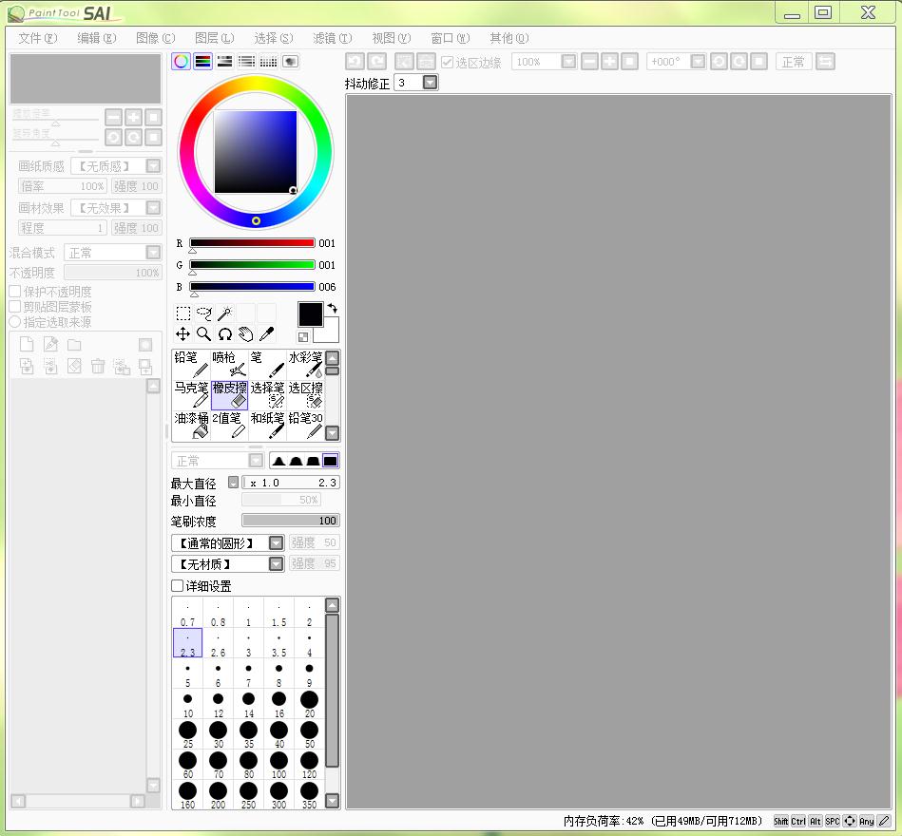This screenshot has height=836, width=902.
Task: Select the 铅笔 pencil brush
Action: (x=191, y=365)
